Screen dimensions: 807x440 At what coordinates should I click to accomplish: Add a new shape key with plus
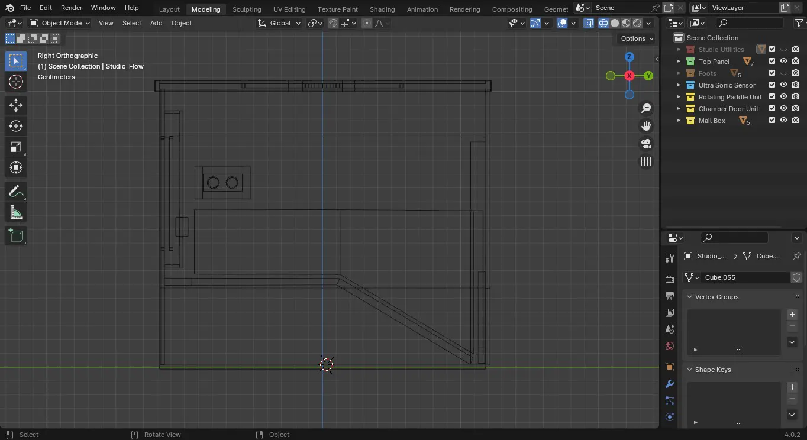(x=792, y=387)
